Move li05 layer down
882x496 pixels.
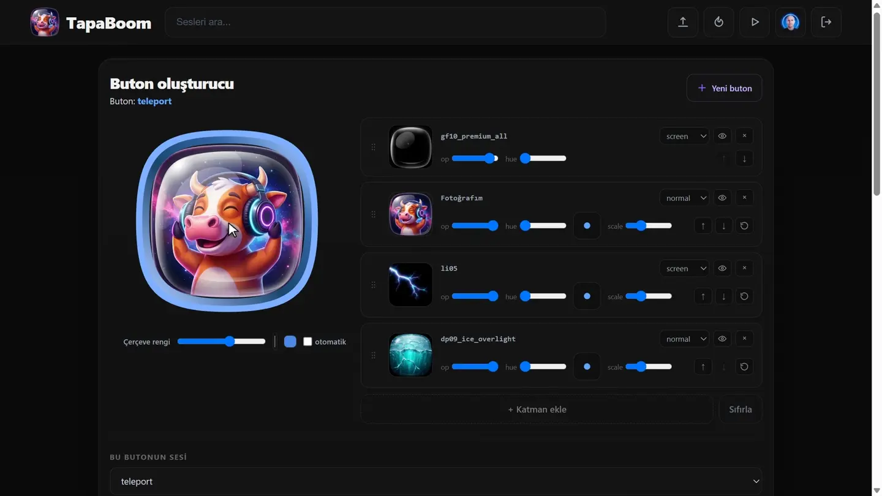723,296
